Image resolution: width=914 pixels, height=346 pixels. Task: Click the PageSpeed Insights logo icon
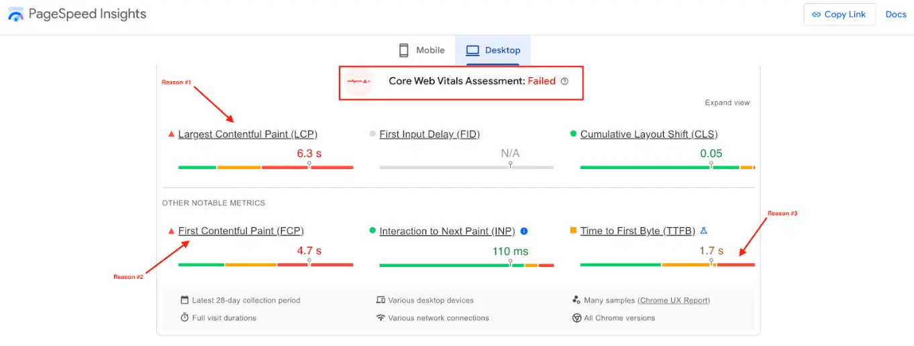click(15, 14)
